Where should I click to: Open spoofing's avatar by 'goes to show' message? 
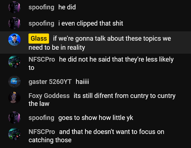14,118
